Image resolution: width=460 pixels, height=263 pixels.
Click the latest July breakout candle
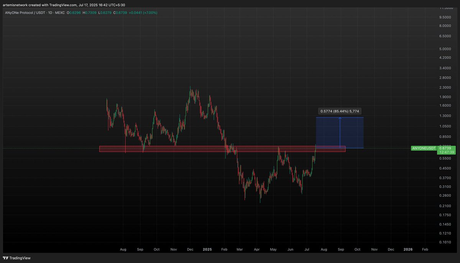[315, 148]
